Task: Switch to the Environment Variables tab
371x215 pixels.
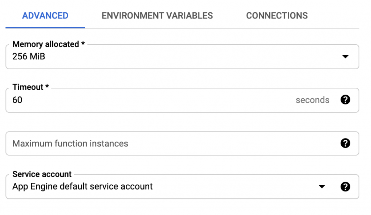Action: coord(157,16)
